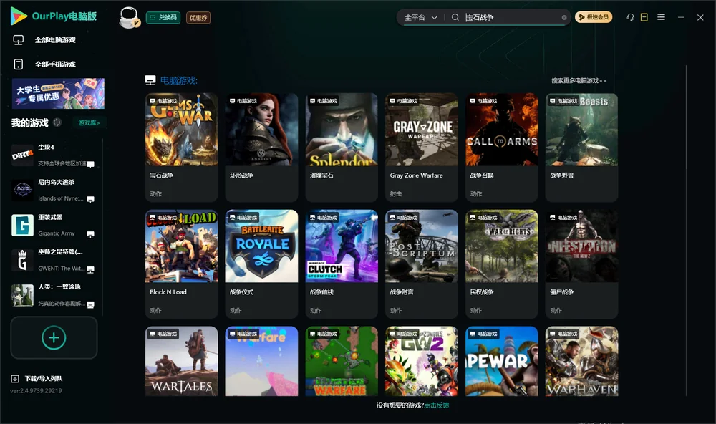
Task: Click the 电脑游戏 tag on Gray Zone card
Action: coord(404,101)
